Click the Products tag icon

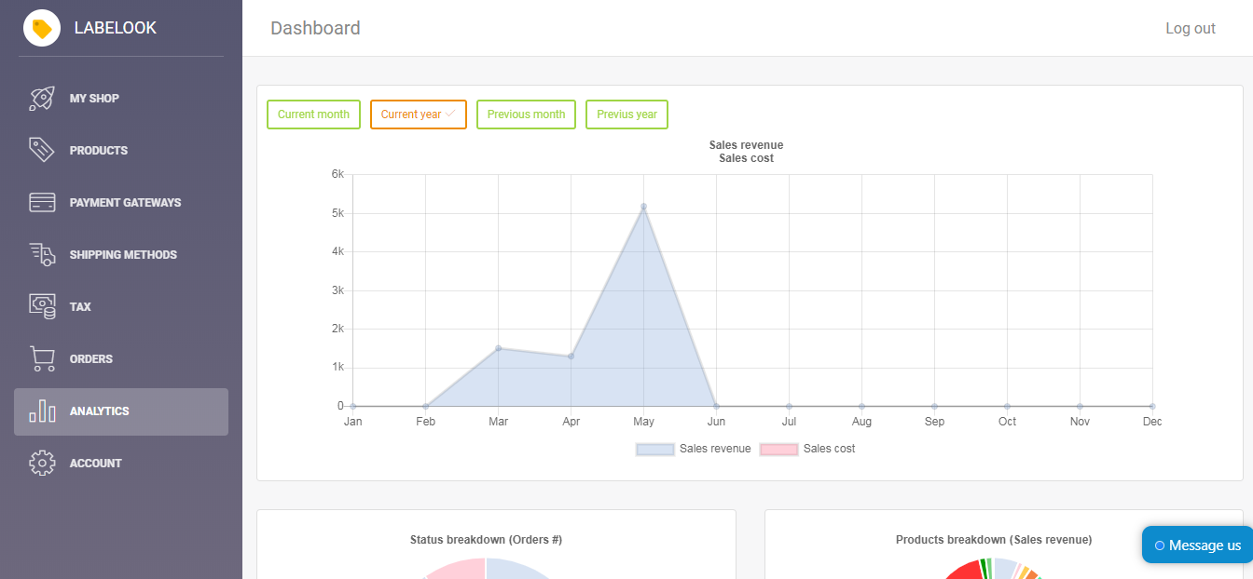[x=42, y=150]
